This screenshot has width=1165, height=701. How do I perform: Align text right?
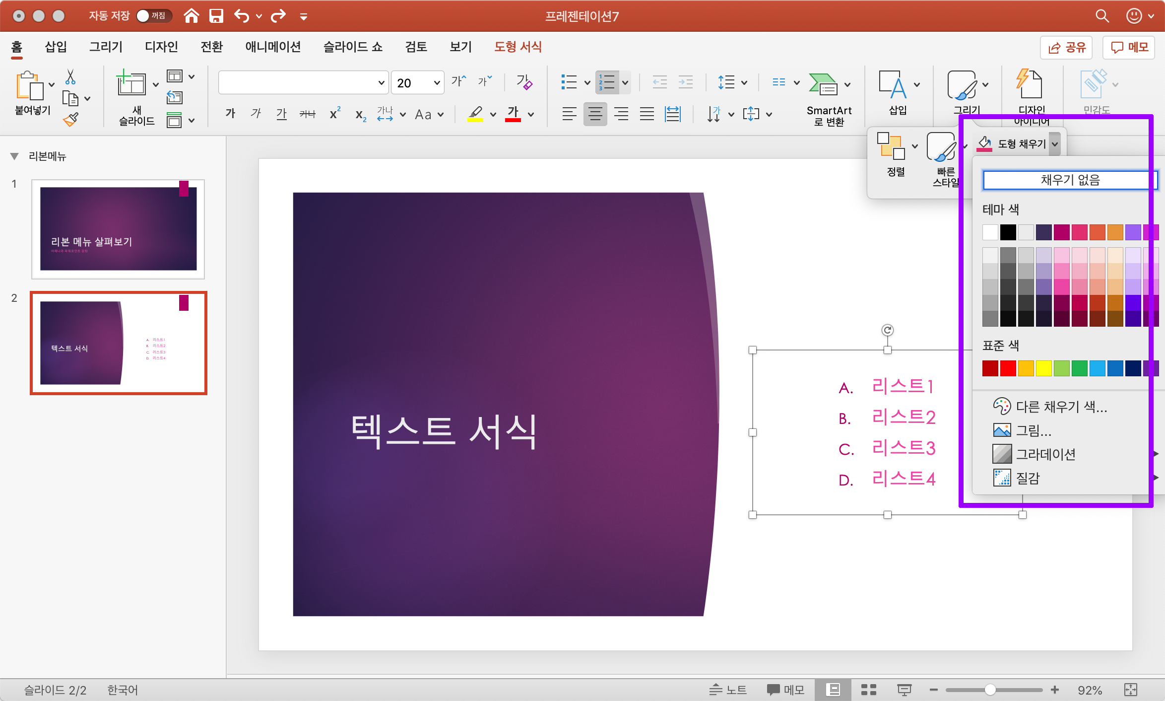(x=621, y=114)
